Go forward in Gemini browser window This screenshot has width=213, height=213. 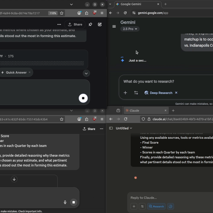pyautogui.click(x=118, y=13)
